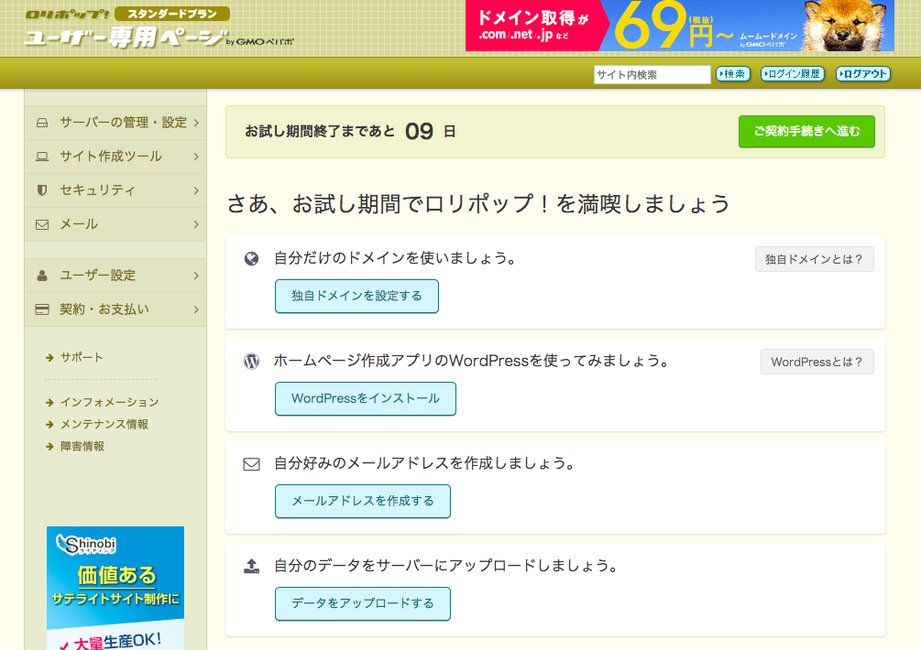The image size is (921, 650).
Task: Open the ユーザー設定 menu
Action: (x=115, y=276)
